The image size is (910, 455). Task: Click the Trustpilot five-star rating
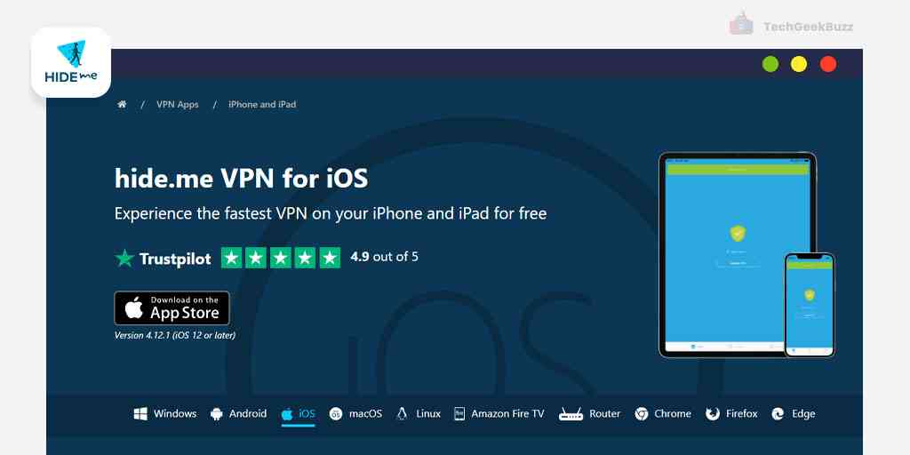[x=281, y=258]
